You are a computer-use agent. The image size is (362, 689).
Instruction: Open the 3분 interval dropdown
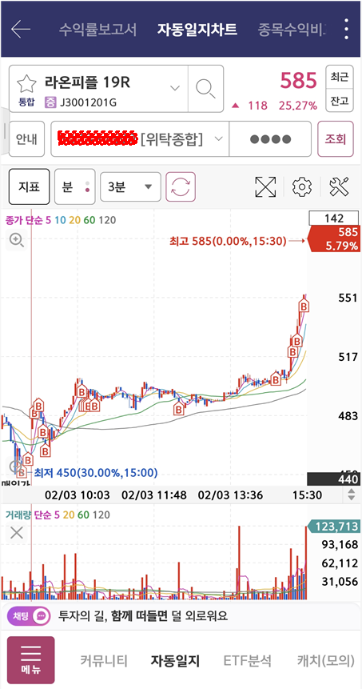(x=131, y=186)
